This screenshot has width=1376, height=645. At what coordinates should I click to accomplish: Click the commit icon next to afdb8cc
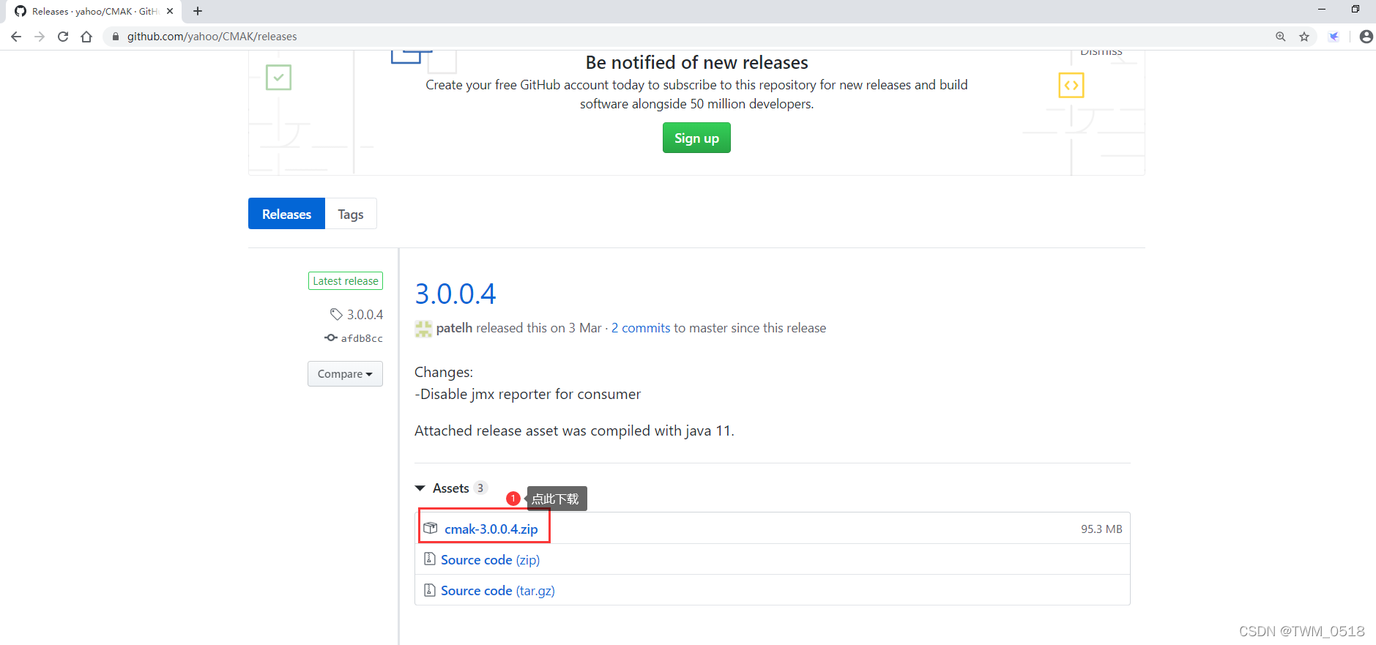click(331, 338)
